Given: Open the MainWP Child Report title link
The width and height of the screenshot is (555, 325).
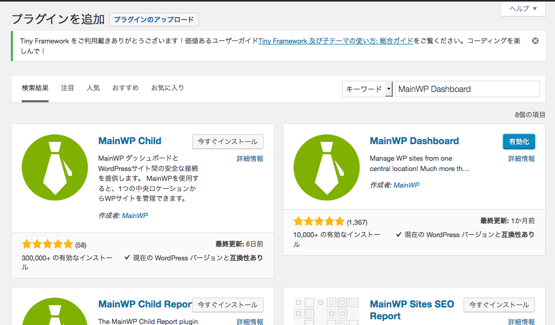Looking at the screenshot, I should (x=145, y=304).
